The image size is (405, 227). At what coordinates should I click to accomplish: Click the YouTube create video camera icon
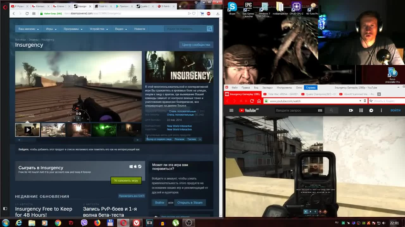(351, 110)
